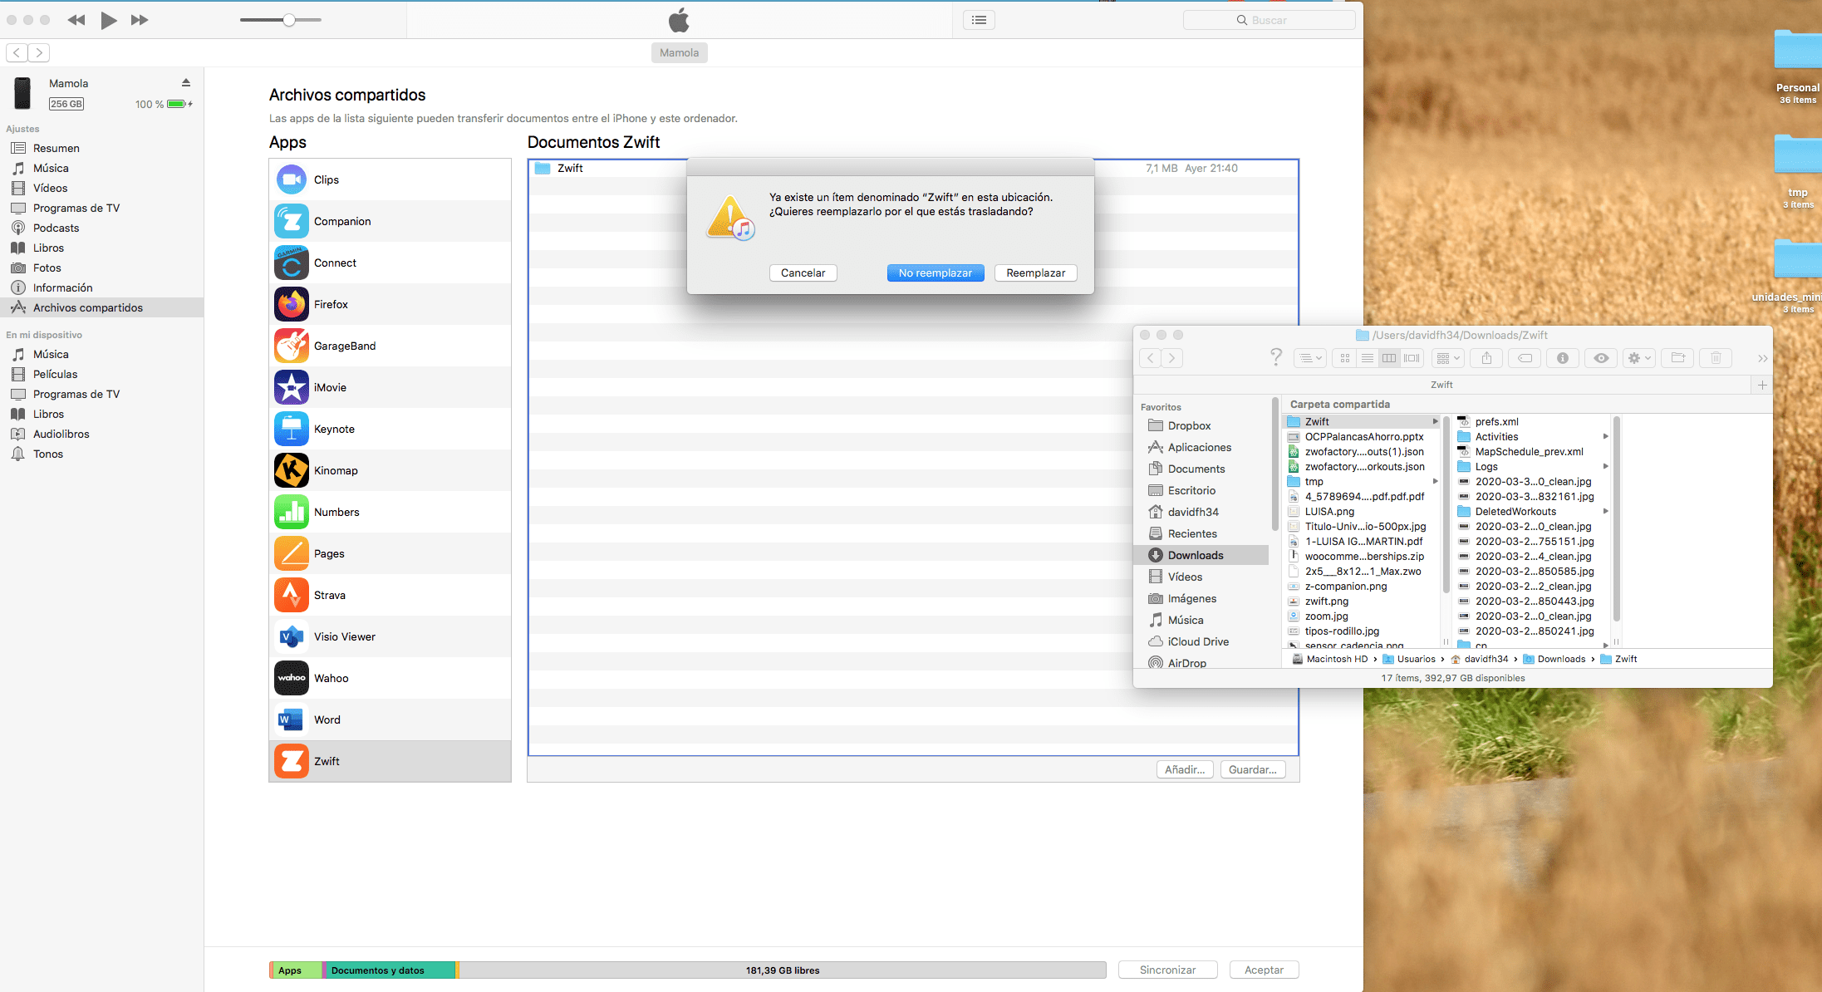This screenshot has height=992, width=1822.
Task: Expand the Zwift folder arrow in Finder column
Action: coord(1435,421)
